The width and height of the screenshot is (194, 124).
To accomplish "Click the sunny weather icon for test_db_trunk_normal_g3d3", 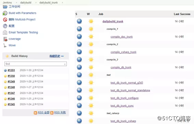I will click(91, 83).
